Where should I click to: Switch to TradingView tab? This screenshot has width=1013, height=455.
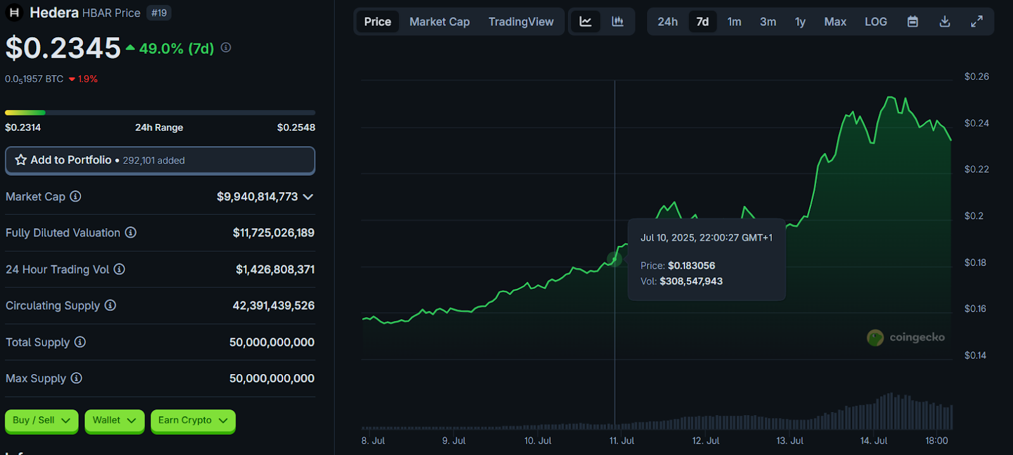[x=521, y=21]
